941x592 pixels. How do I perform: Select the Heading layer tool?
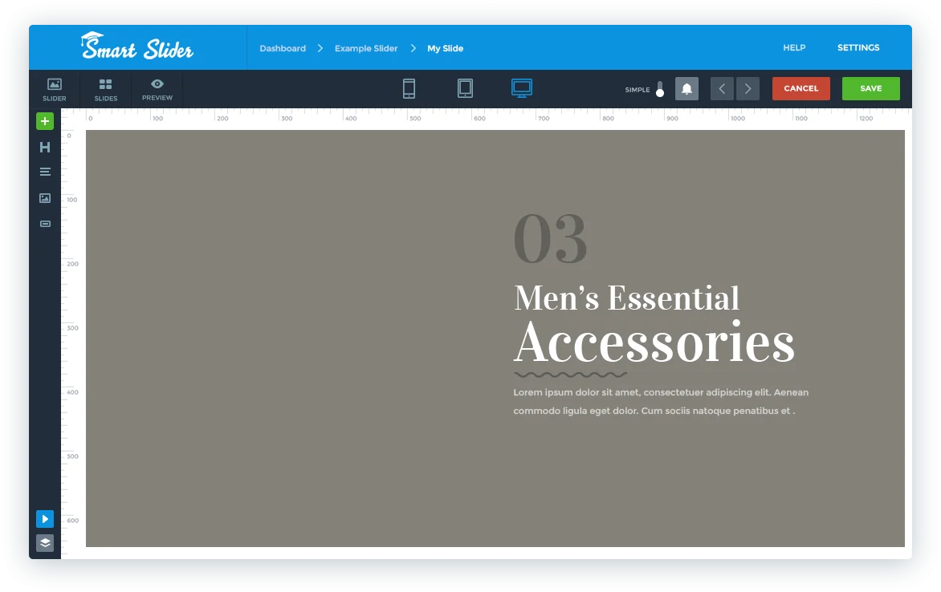pos(45,147)
